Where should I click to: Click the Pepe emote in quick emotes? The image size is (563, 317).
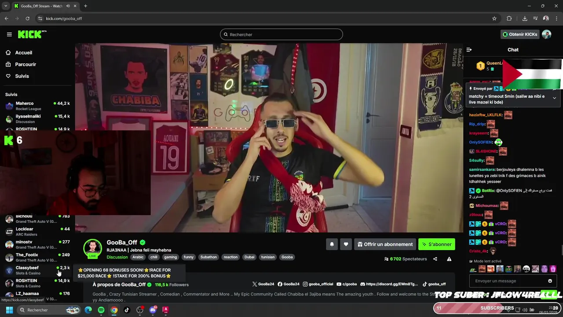coord(473,269)
